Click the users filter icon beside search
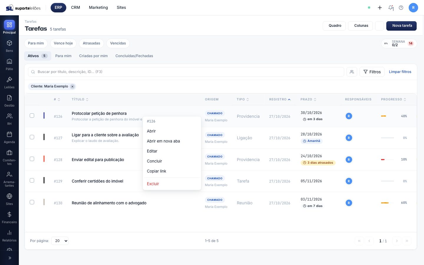The height and width of the screenshot is (265, 424). tap(352, 72)
